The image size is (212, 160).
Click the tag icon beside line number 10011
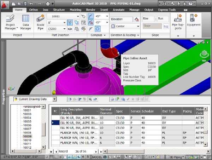tap(83, 16)
